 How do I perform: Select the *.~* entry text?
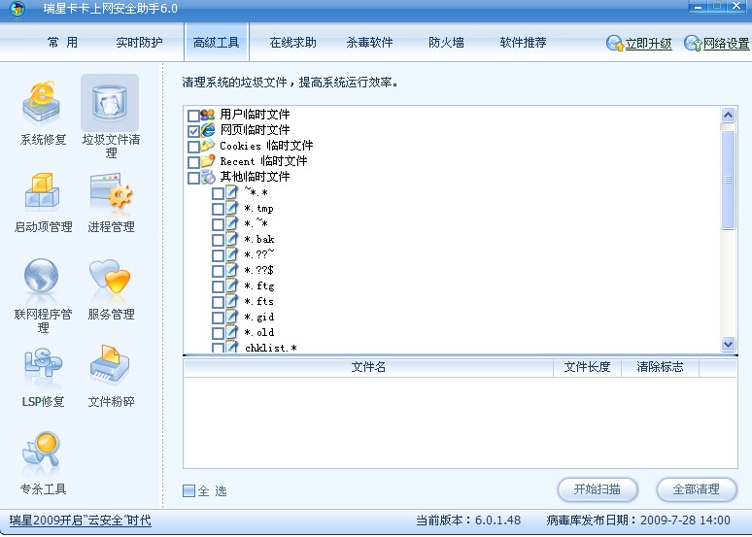coord(256,223)
